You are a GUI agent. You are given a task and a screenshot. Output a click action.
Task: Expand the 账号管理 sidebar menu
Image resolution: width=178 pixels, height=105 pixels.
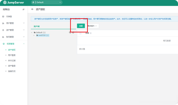click(14, 37)
